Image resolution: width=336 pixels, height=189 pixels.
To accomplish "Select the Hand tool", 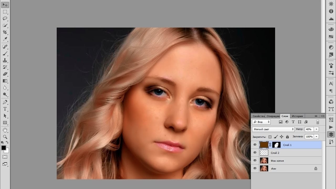I will click(5, 130).
